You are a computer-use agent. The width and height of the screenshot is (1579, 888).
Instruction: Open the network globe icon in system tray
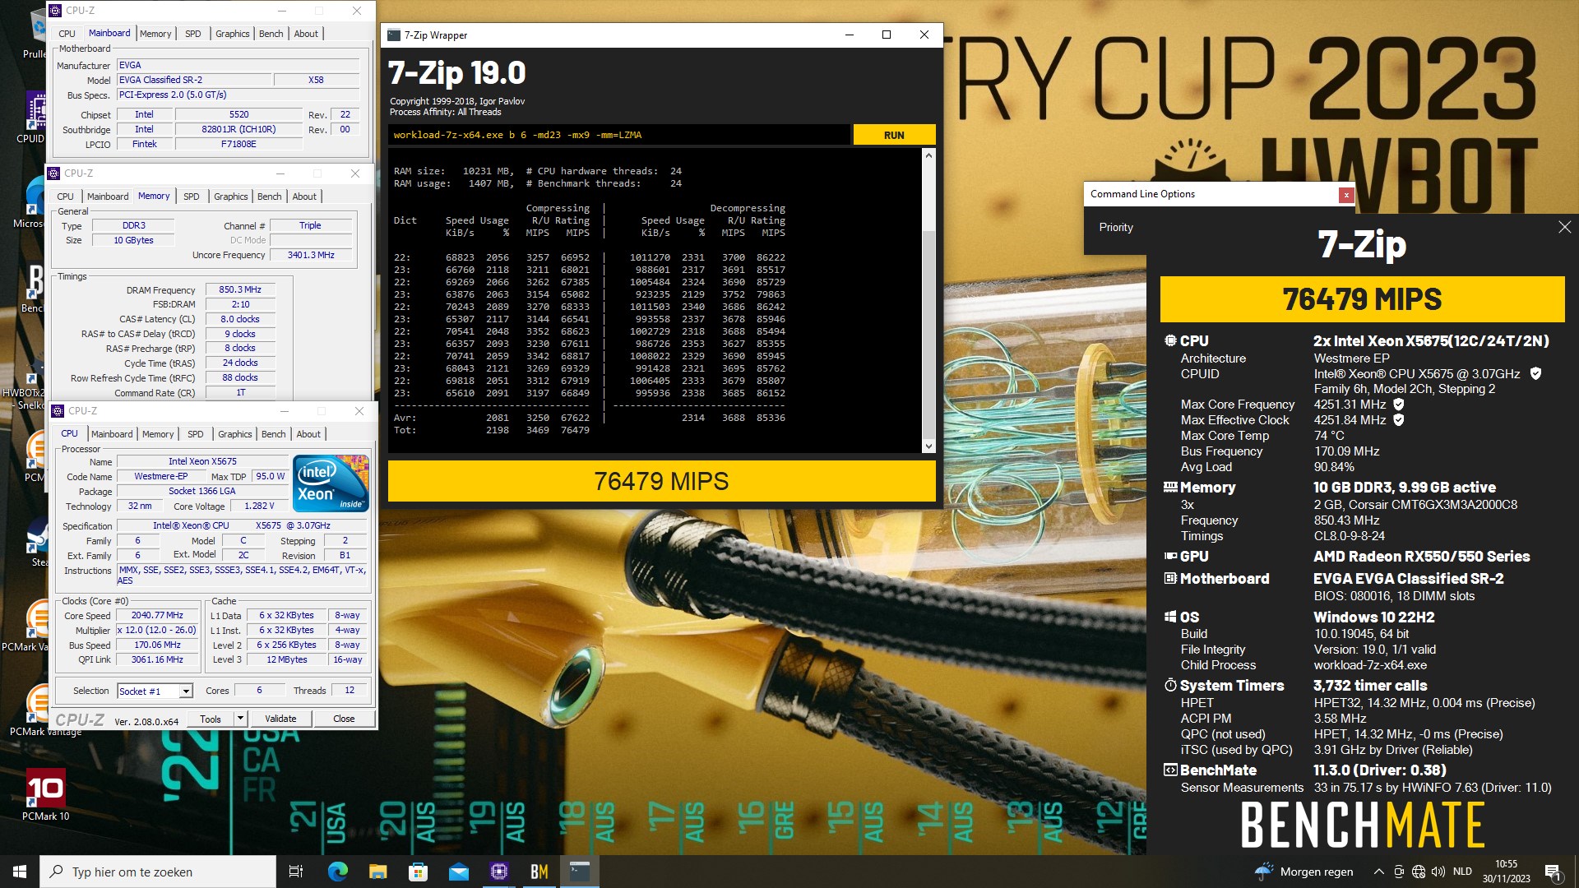1419,872
